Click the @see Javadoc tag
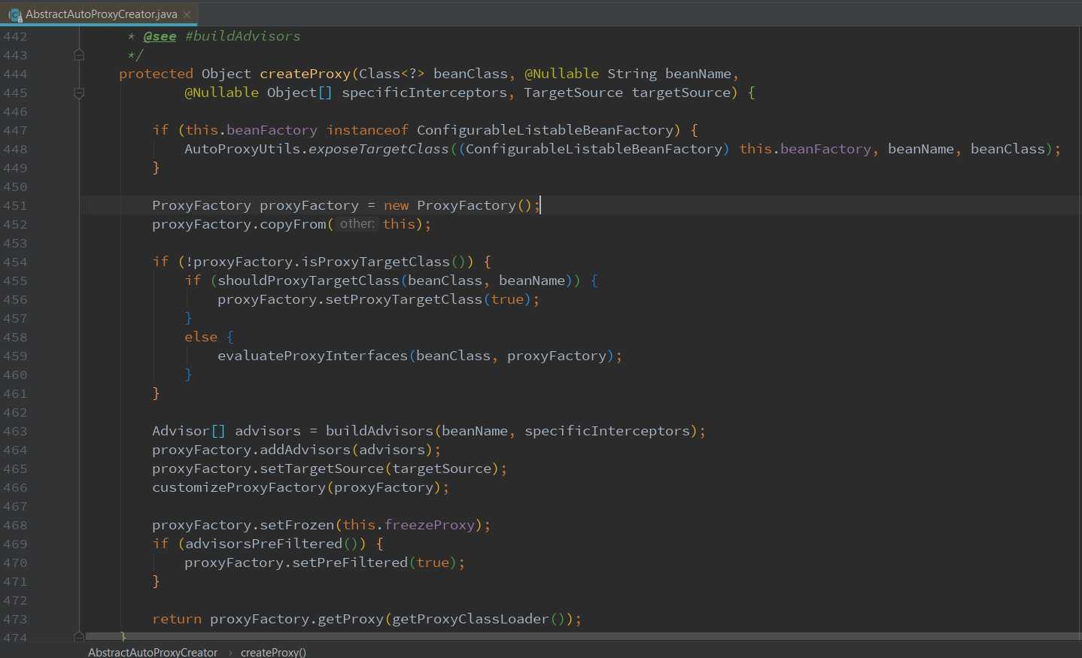Image resolution: width=1082 pixels, height=658 pixels. click(x=160, y=36)
